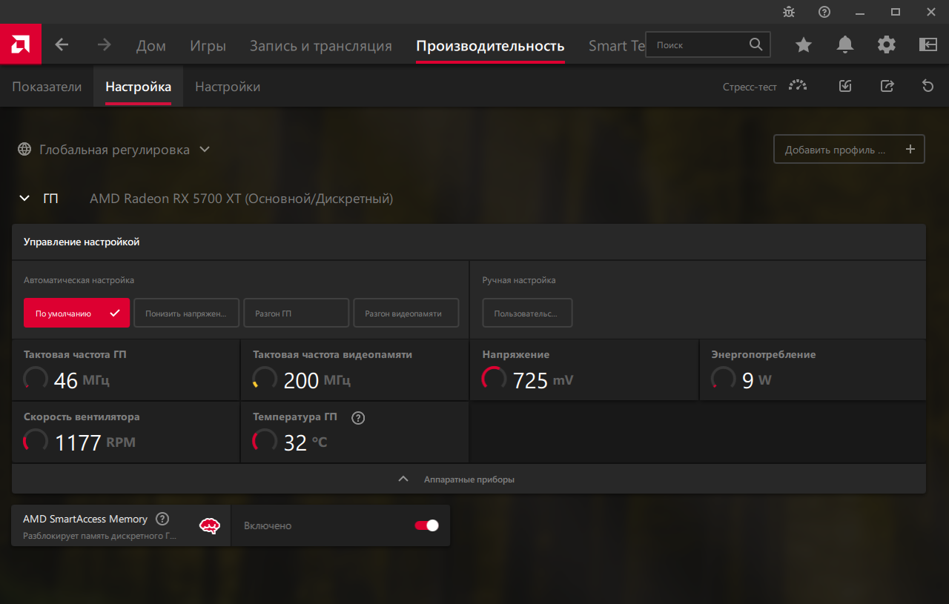Open the Запись и трансляция tab
This screenshot has height=604, width=949.
click(321, 46)
